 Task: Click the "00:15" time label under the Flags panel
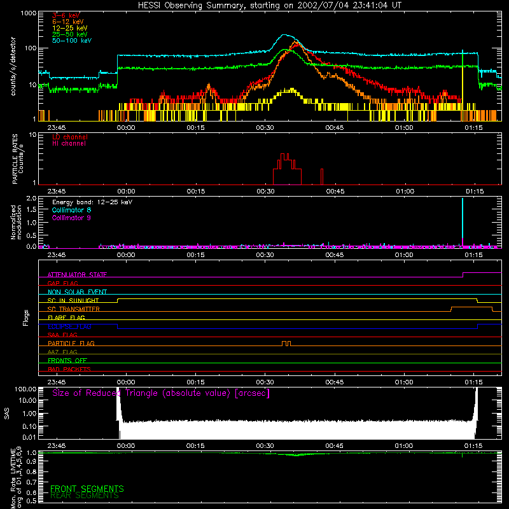pos(195,382)
